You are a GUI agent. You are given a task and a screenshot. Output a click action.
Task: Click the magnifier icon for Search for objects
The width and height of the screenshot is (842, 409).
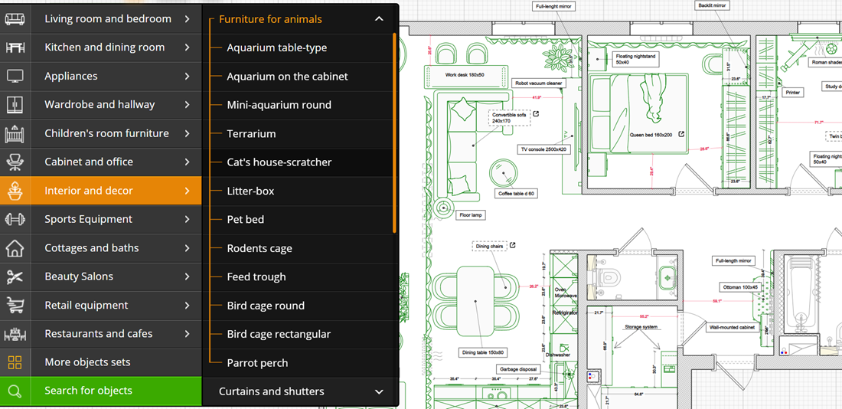[x=15, y=391]
